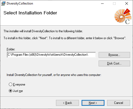The image size is (133, 109).
Task: Close the installer with the X button
Action: tap(127, 3)
